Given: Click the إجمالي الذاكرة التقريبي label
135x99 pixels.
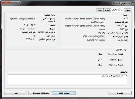Looking at the screenshot, I should [118, 33].
